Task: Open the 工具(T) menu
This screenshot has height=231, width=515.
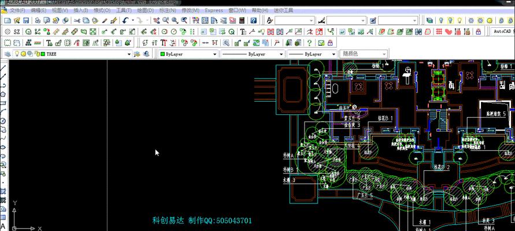Action: [124, 10]
